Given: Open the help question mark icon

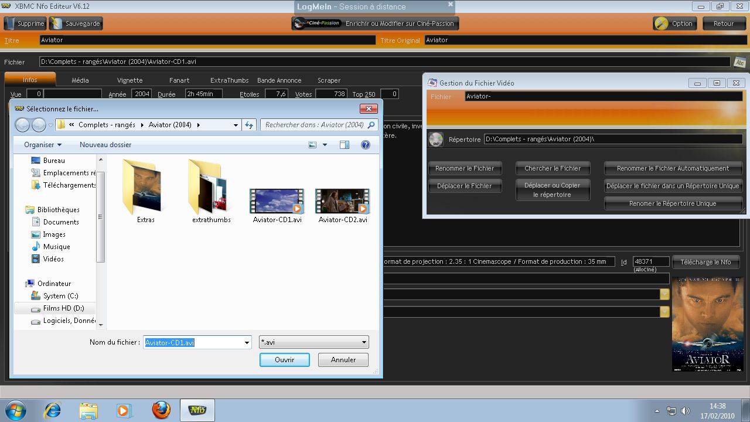Looking at the screenshot, I should [x=366, y=145].
